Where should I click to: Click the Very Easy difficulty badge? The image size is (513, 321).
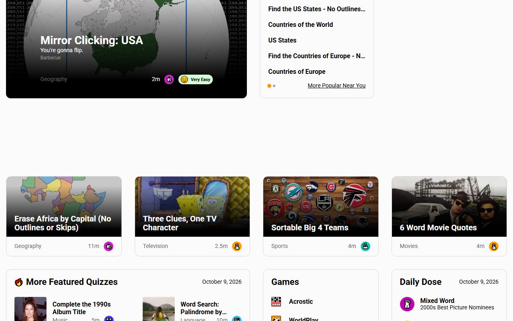(196, 79)
